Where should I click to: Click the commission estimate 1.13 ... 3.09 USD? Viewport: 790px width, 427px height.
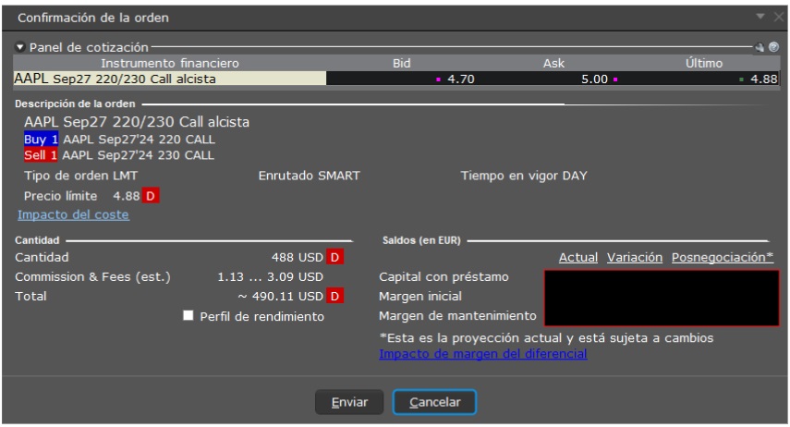(x=270, y=276)
